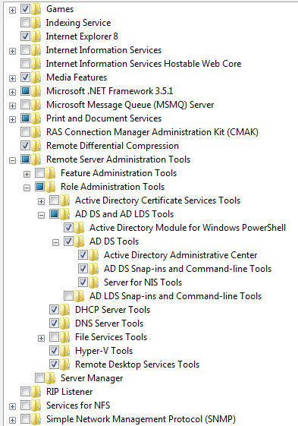Screen dimensions: 298x426
Task: Uncheck the DHCP Server Tools checkbox
Action: click(x=54, y=309)
